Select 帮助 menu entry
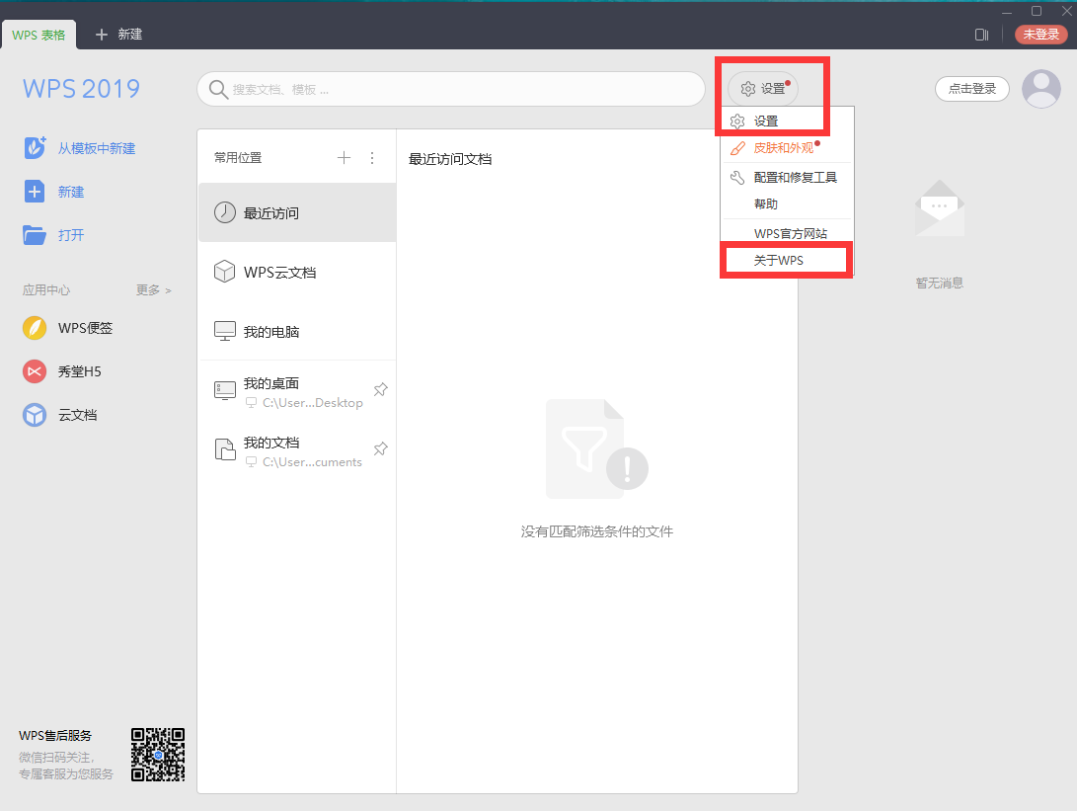Screen dimensions: 1077x811 coord(787,204)
